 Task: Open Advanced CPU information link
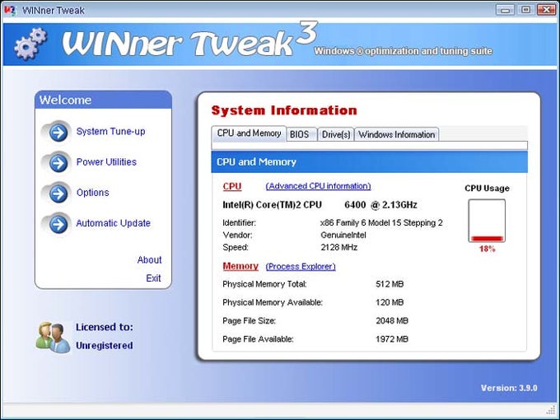point(318,186)
